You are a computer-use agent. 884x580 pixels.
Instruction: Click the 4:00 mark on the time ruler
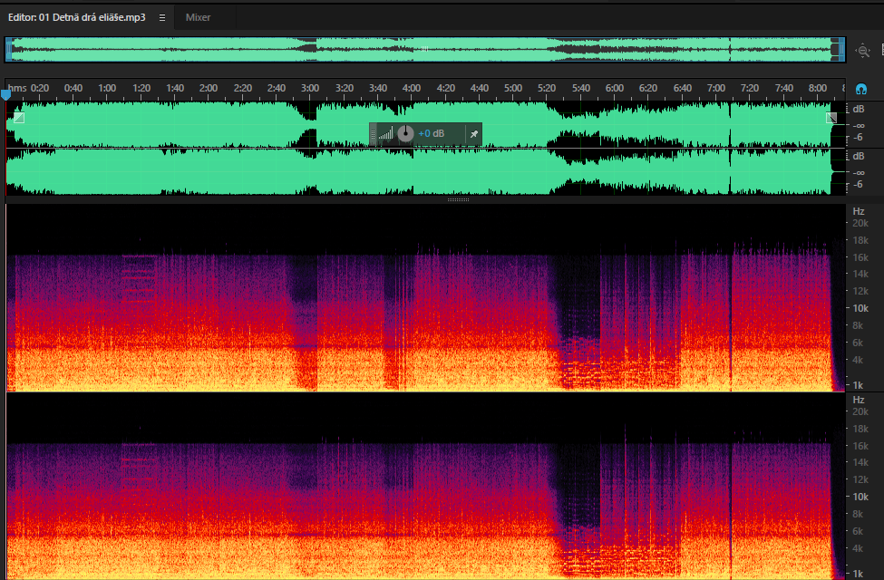(x=412, y=88)
